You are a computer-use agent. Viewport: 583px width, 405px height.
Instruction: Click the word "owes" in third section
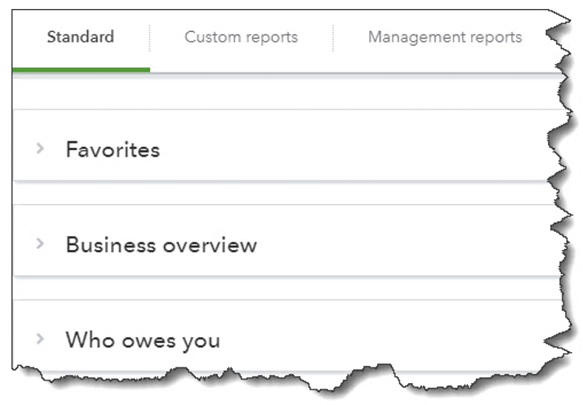click(149, 341)
